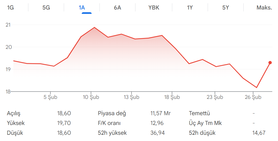Click the 10 Şub axis label
This screenshot has width=278, height=141.
[x=91, y=97]
